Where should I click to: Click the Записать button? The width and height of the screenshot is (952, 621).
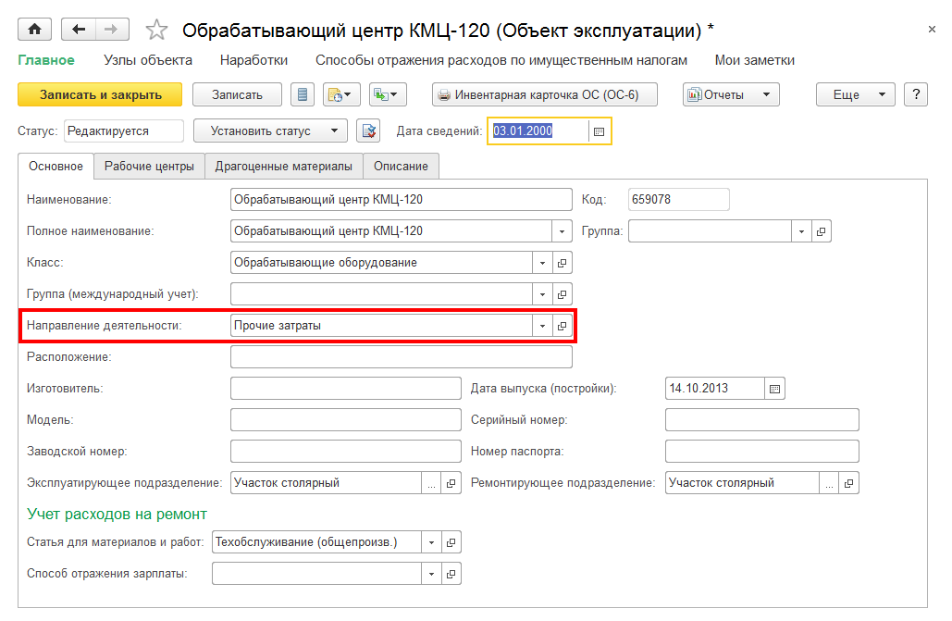point(237,94)
